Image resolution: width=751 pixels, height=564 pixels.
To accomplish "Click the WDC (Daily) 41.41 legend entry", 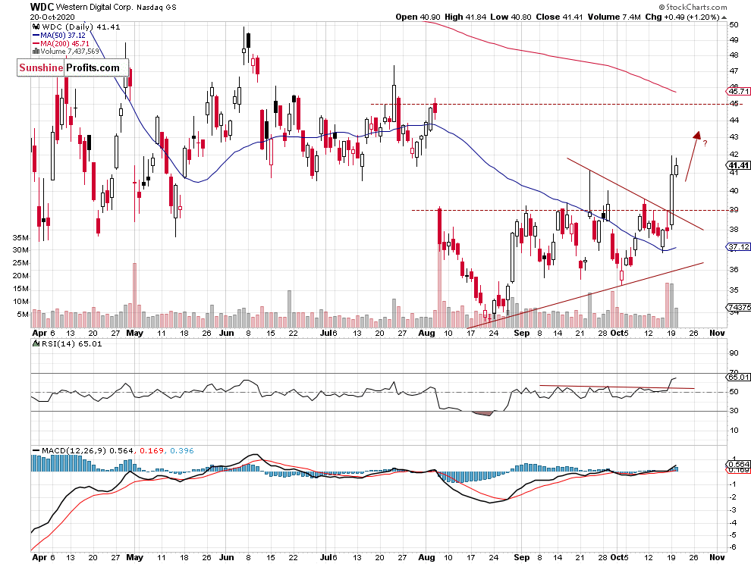I will 81,27.
